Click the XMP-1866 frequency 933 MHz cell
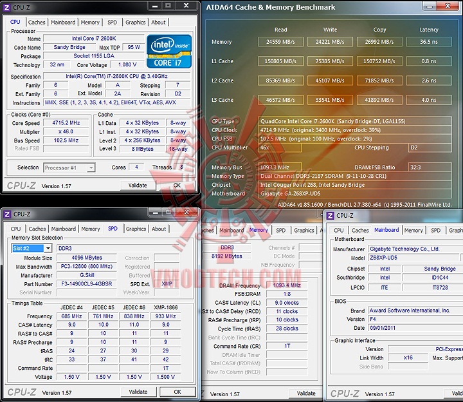 166,316
